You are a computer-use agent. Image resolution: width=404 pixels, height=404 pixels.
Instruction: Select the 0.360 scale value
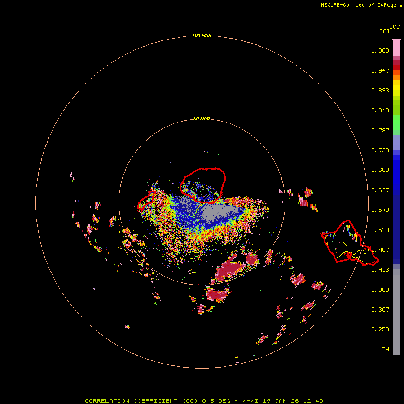tap(380, 290)
